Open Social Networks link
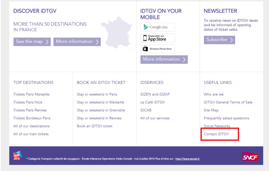 (x=217, y=126)
